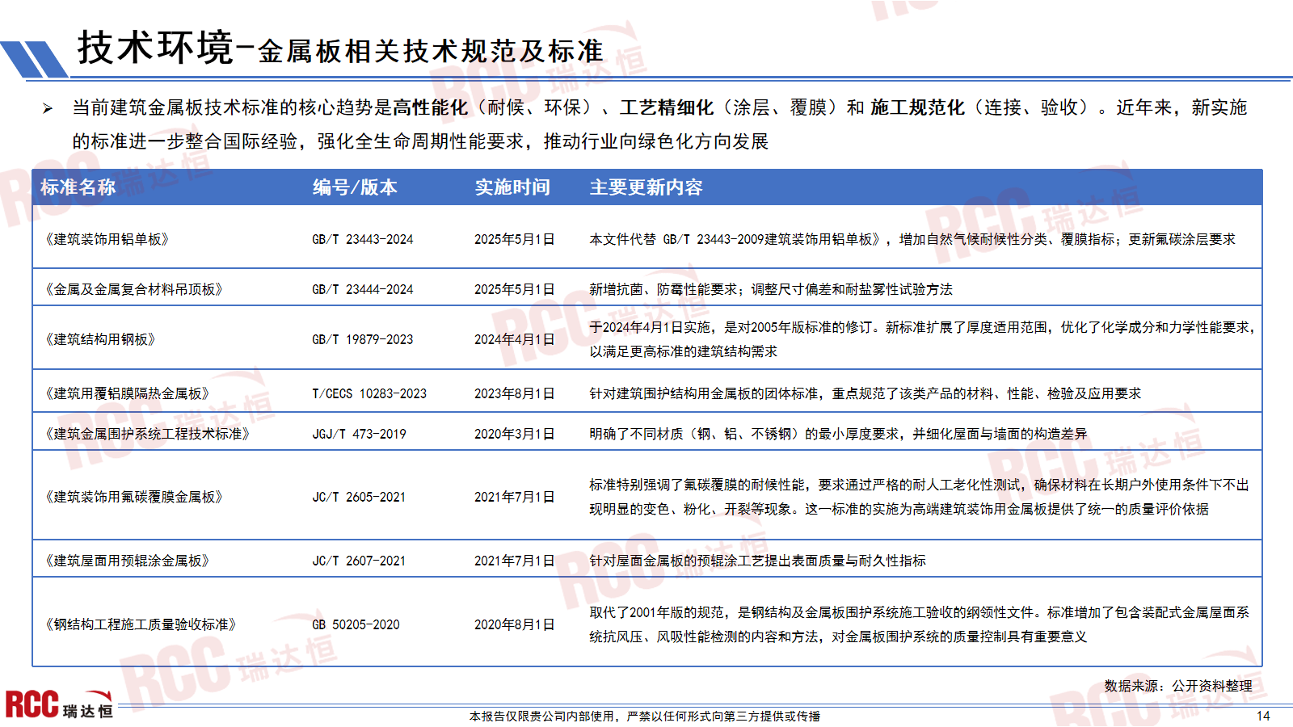Screen dimensions: 1293x727
Task: Click the text 针对建筑围护结构用金属板的团体标准
Action: click(x=704, y=393)
